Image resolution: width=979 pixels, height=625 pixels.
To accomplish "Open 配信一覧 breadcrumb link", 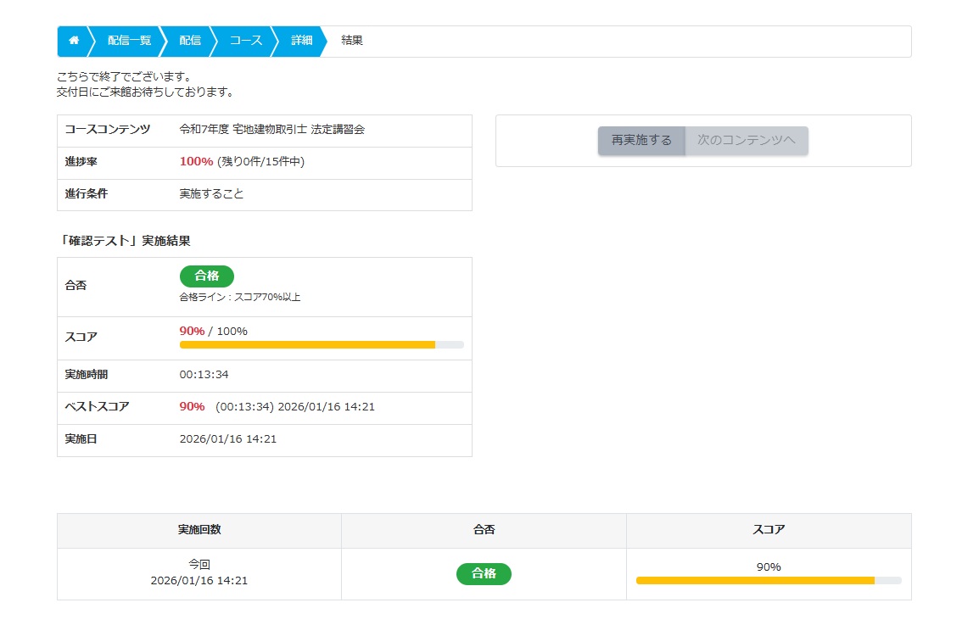I will click(x=129, y=41).
